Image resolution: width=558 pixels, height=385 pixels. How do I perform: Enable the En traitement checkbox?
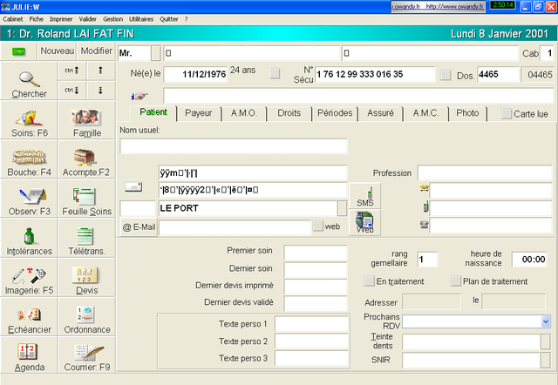click(x=370, y=281)
